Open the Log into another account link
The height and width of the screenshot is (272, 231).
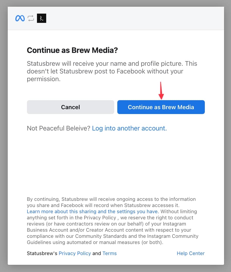pos(129,128)
